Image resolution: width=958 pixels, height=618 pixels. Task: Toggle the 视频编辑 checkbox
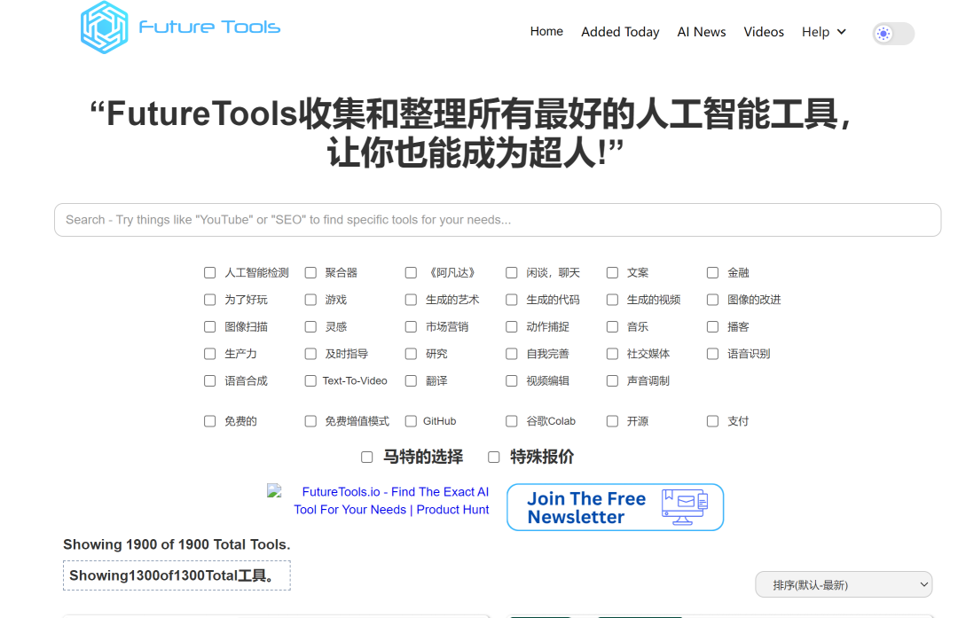pyautogui.click(x=512, y=380)
